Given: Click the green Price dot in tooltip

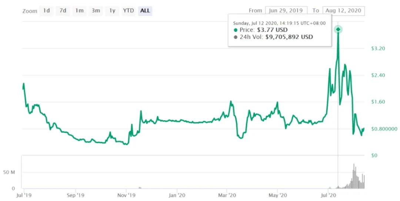Looking at the screenshot, I should point(236,30).
